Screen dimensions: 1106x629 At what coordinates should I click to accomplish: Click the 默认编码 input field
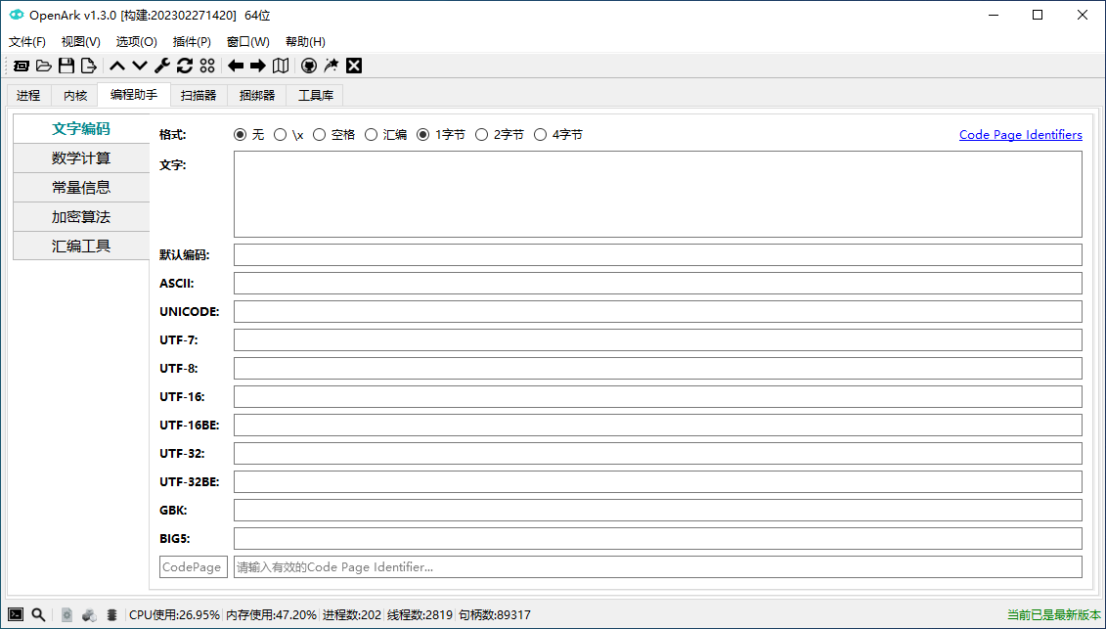(658, 255)
